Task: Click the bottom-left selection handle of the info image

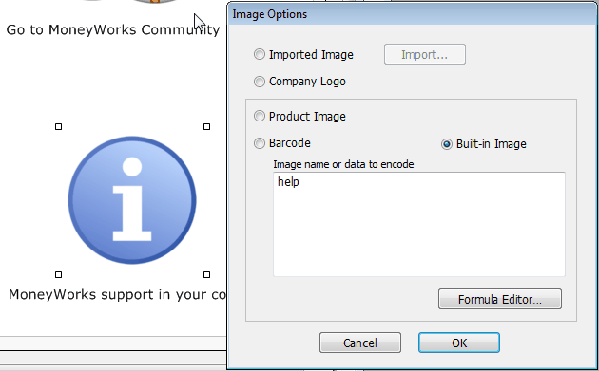Action: click(x=58, y=274)
